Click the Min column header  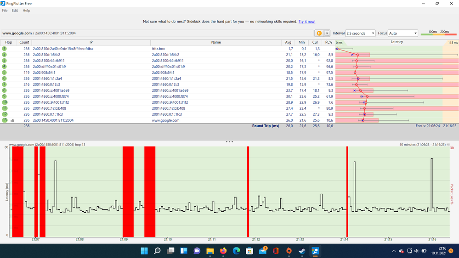301,42
